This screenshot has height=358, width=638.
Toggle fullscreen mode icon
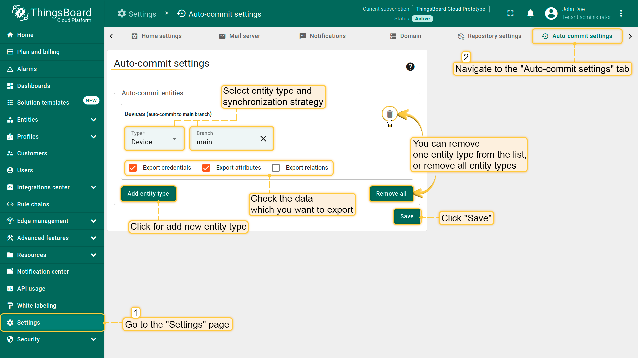[x=510, y=13]
